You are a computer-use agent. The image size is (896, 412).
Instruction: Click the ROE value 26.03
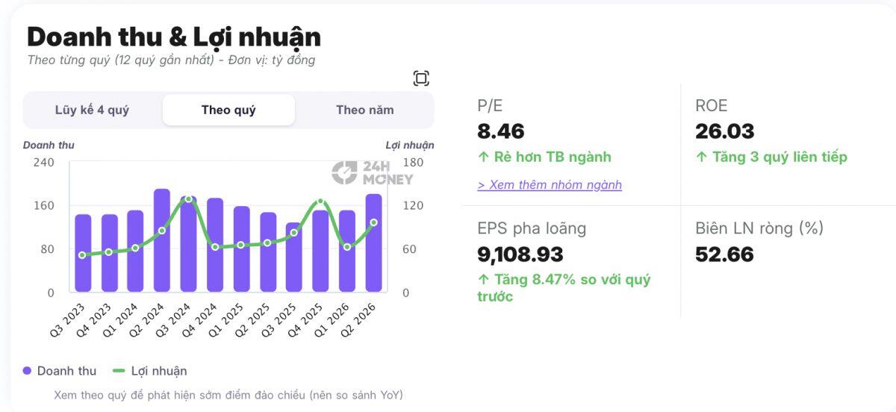(725, 131)
